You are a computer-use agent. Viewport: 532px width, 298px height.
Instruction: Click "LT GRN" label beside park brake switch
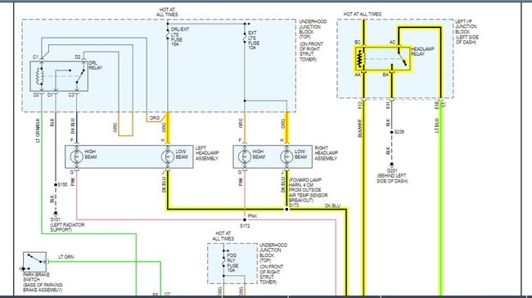(x=66, y=257)
